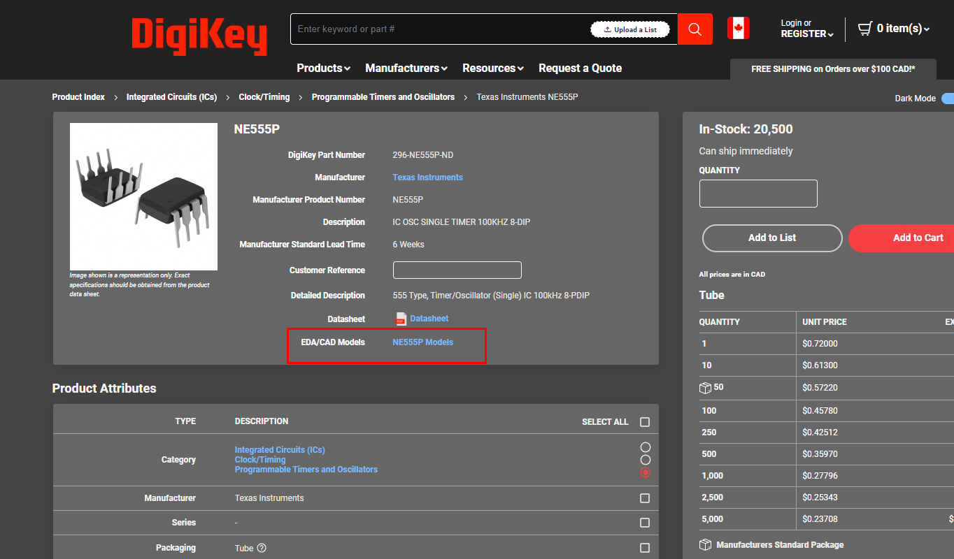Image resolution: width=954 pixels, height=559 pixels.
Task: Check the Packaging attribute checkbox
Action: click(645, 548)
